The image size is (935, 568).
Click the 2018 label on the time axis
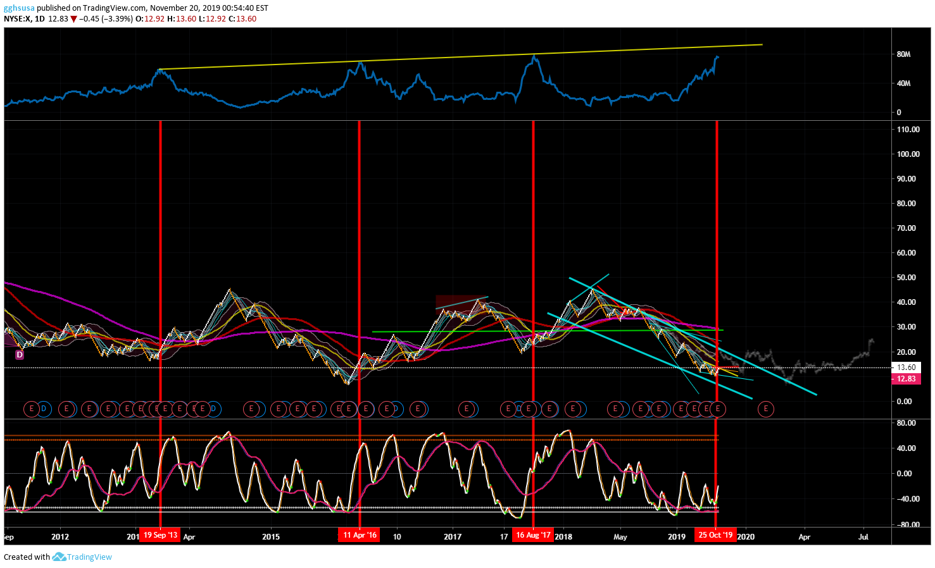tap(563, 537)
